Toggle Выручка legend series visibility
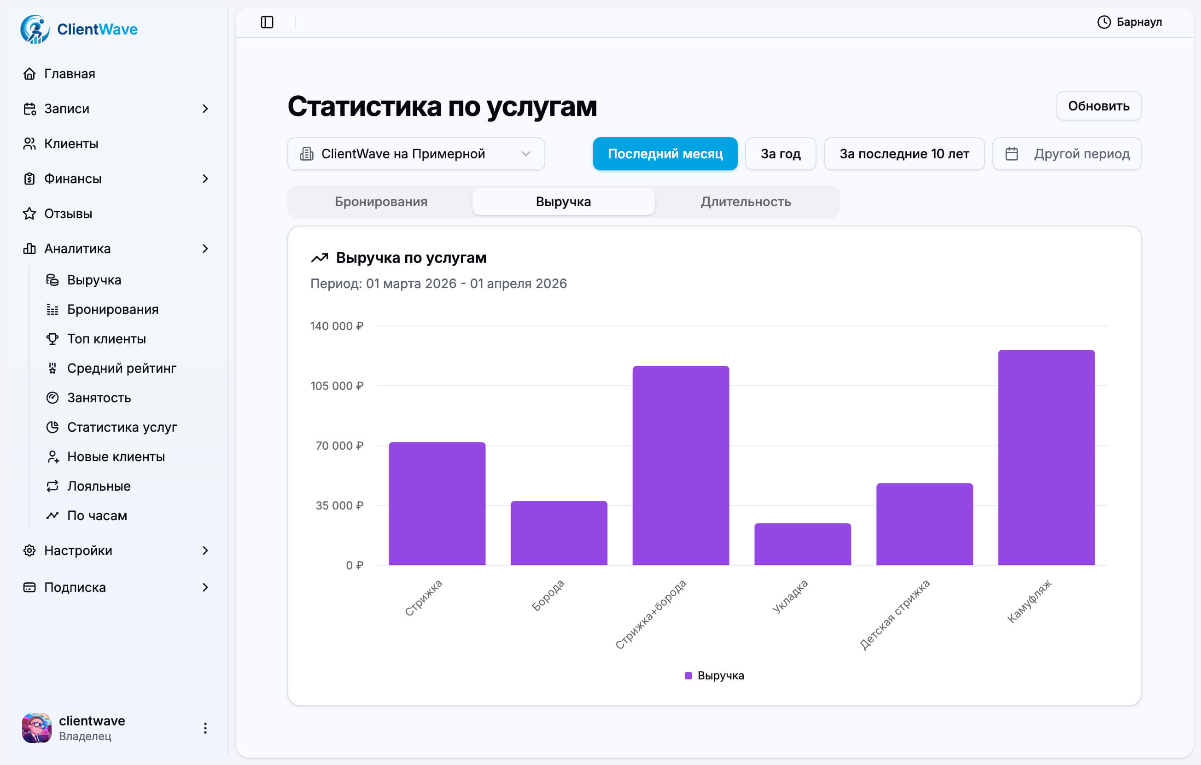 pyautogui.click(x=714, y=675)
